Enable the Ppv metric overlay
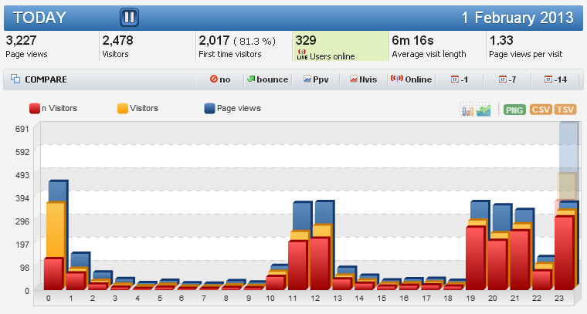The image size is (587, 314). (317, 79)
